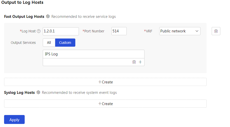Viewport: 230px width, 127px height.
Task: Create a new Fast Output log host
Action: [x=105, y=82]
